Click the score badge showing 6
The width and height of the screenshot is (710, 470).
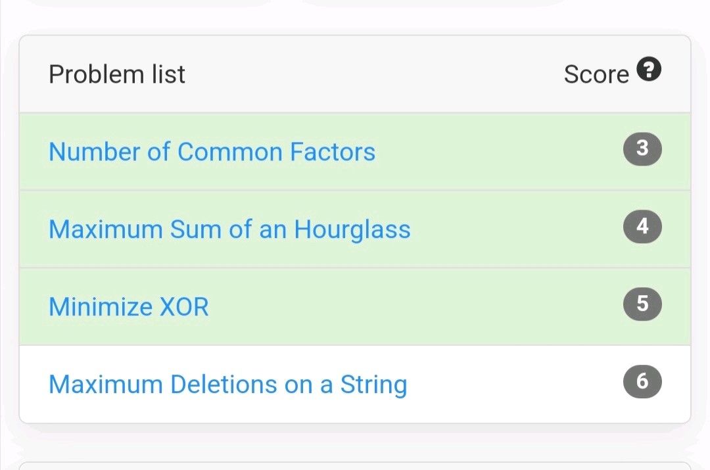[642, 381]
